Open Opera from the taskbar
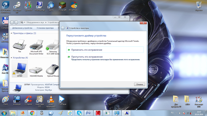 pyautogui.click(x=98, y=113)
